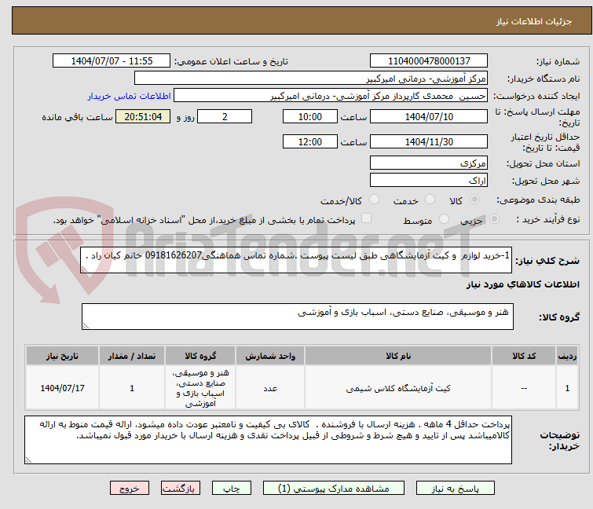Click the توضیحات خریدار notes textbox
The width and height of the screenshot is (593, 509).
coord(268,439)
